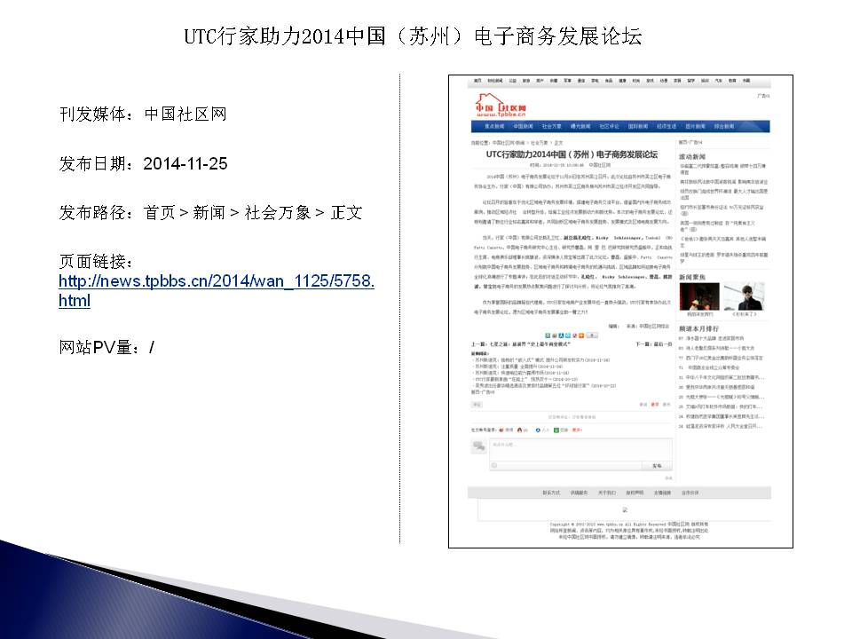Open the news.tpbbs.cn page link
The image size is (852, 639).
217,291
